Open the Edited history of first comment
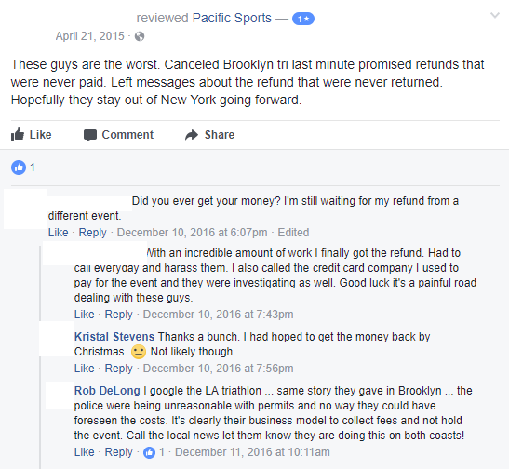Viewport: 509px width, 469px height. pos(293,233)
